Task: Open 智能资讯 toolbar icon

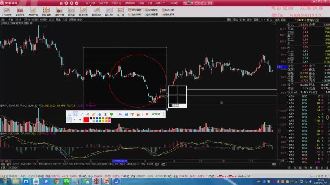Action: pos(96,12)
